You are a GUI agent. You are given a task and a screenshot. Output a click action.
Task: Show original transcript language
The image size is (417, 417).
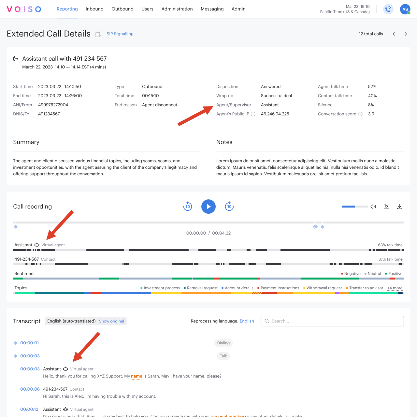click(111, 321)
